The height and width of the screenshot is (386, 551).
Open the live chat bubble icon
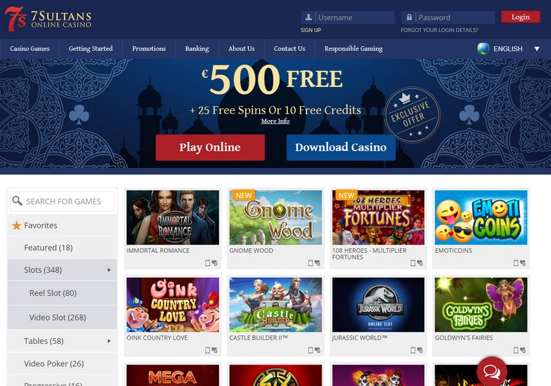tap(492, 372)
